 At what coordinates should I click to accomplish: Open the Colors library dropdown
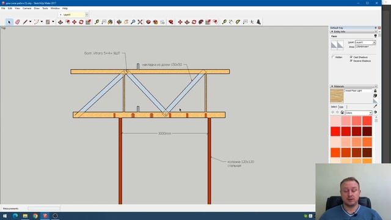point(359,112)
